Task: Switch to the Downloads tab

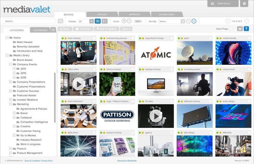Action: point(167,14)
